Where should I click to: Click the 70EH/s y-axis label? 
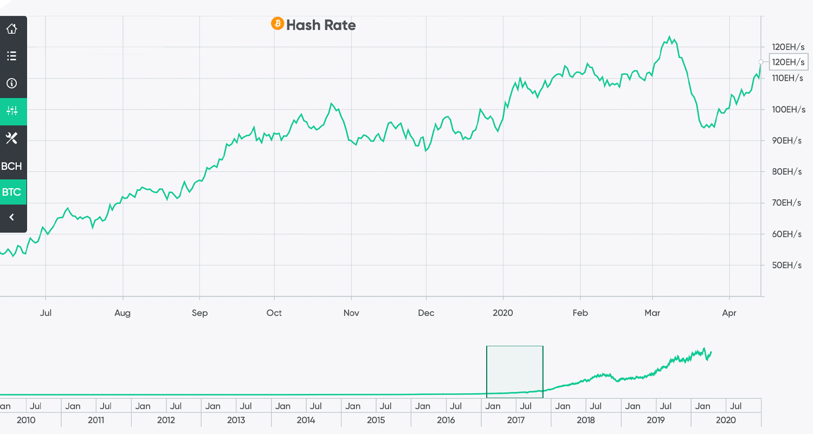point(787,203)
